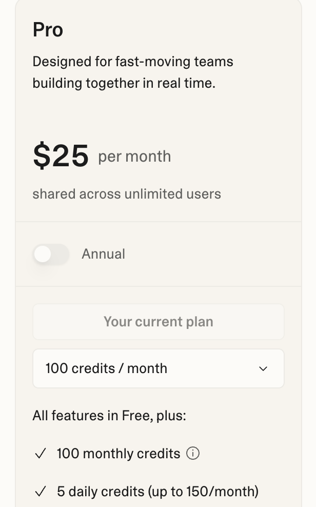The height and width of the screenshot is (507, 316).
Task: Click the chevron arrow in credits selector
Action: (263, 368)
